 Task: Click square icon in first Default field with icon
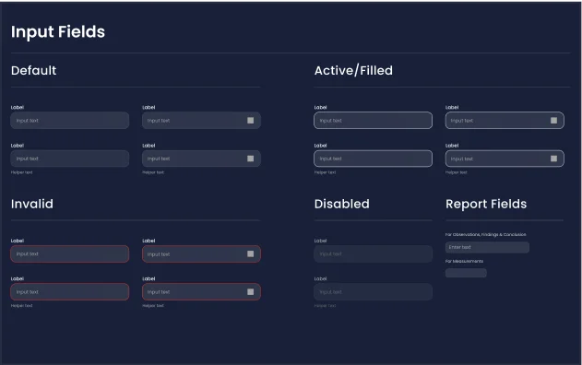coord(251,120)
